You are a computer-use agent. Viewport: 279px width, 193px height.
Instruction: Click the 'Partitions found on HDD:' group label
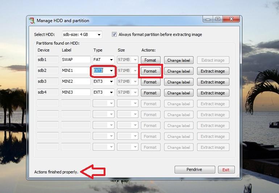coord(58,43)
